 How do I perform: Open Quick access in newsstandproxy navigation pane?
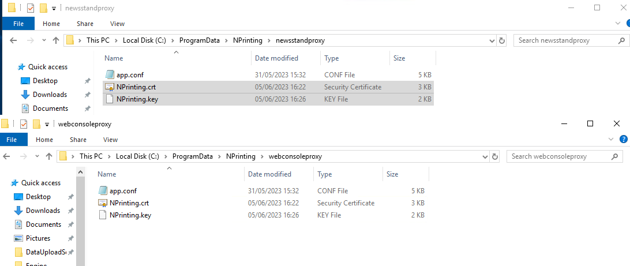pos(47,67)
